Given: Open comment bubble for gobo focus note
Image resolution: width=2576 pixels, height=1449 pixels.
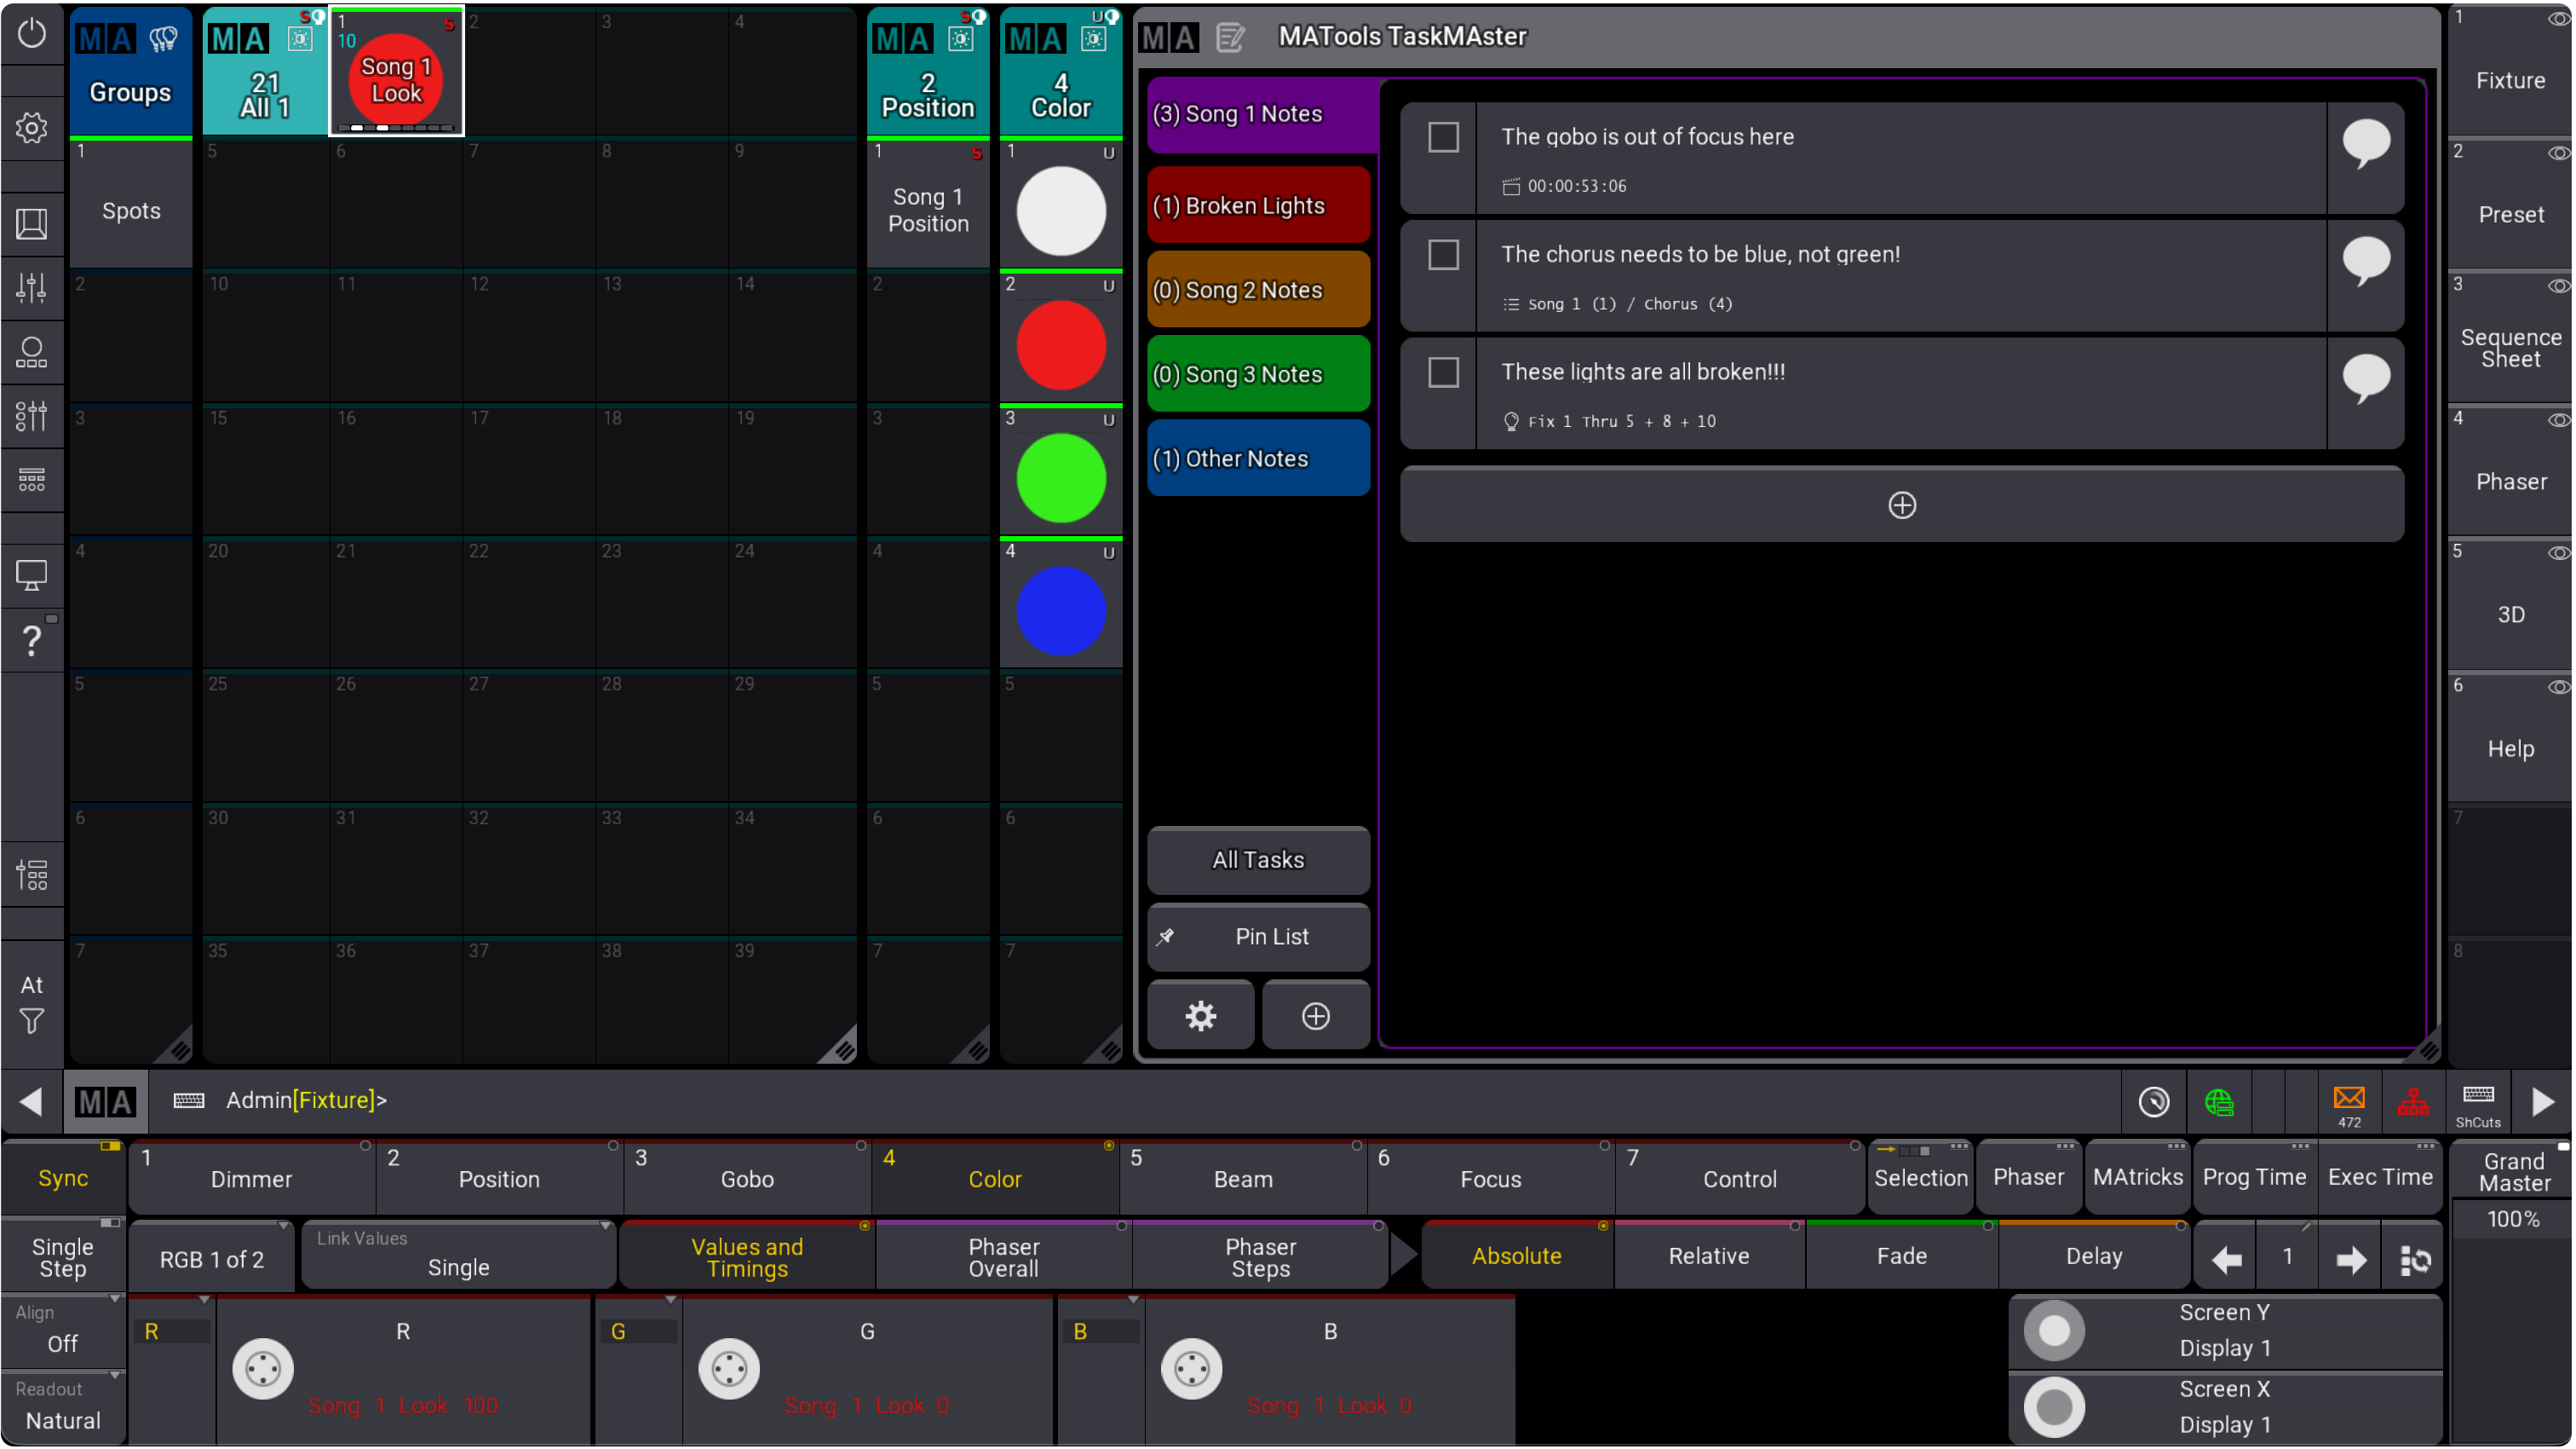Looking at the screenshot, I should click(x=2366, y=145).
